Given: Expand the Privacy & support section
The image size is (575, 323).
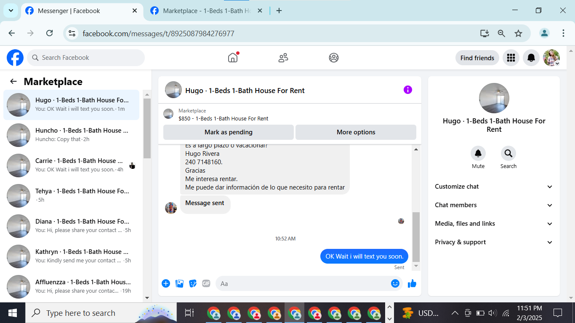Looking at the screenshot, I should pos(494,242).
